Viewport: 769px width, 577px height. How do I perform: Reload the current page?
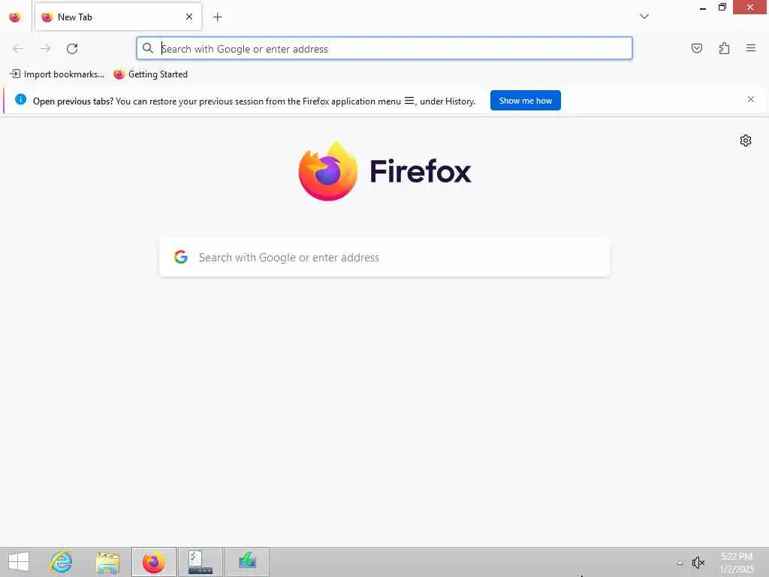coord(72,49)
